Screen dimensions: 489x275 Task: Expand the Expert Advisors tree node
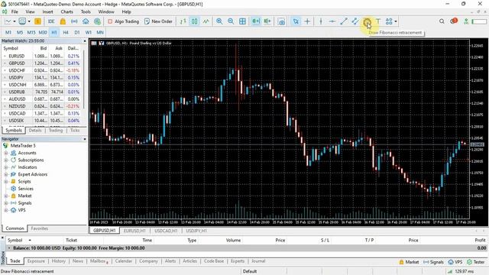point(5,175)
